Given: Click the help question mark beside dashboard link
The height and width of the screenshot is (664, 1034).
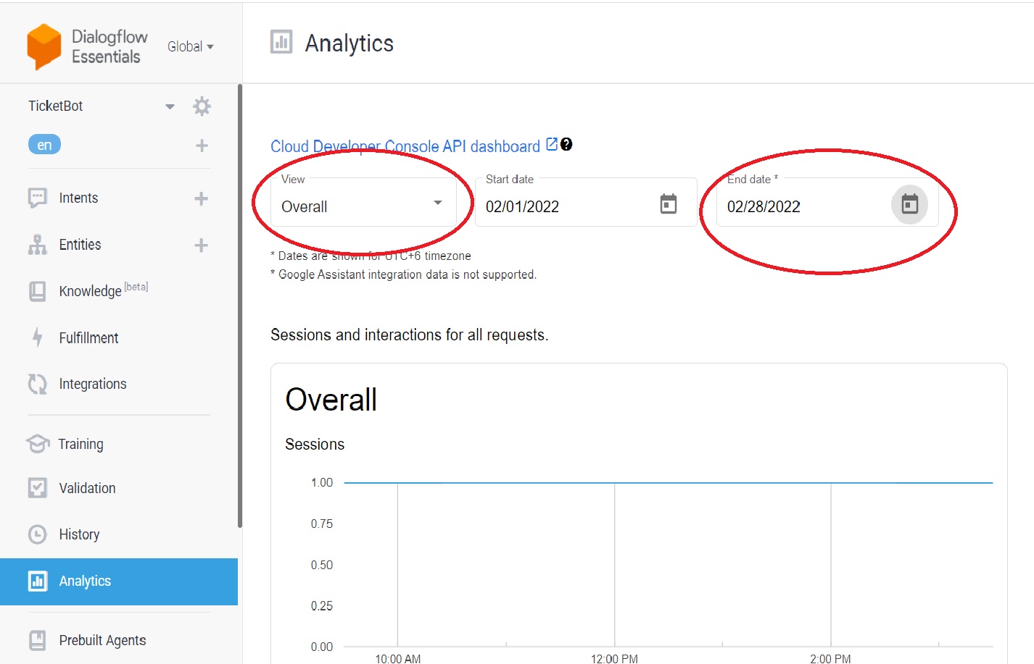Looking at the screenshot, I should point(566,144).
